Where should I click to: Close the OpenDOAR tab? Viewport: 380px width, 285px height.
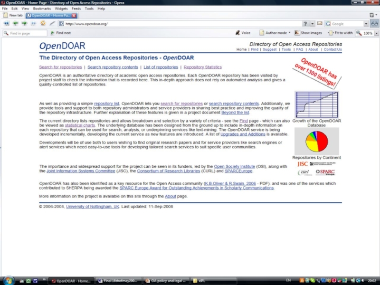pos(75,15)
